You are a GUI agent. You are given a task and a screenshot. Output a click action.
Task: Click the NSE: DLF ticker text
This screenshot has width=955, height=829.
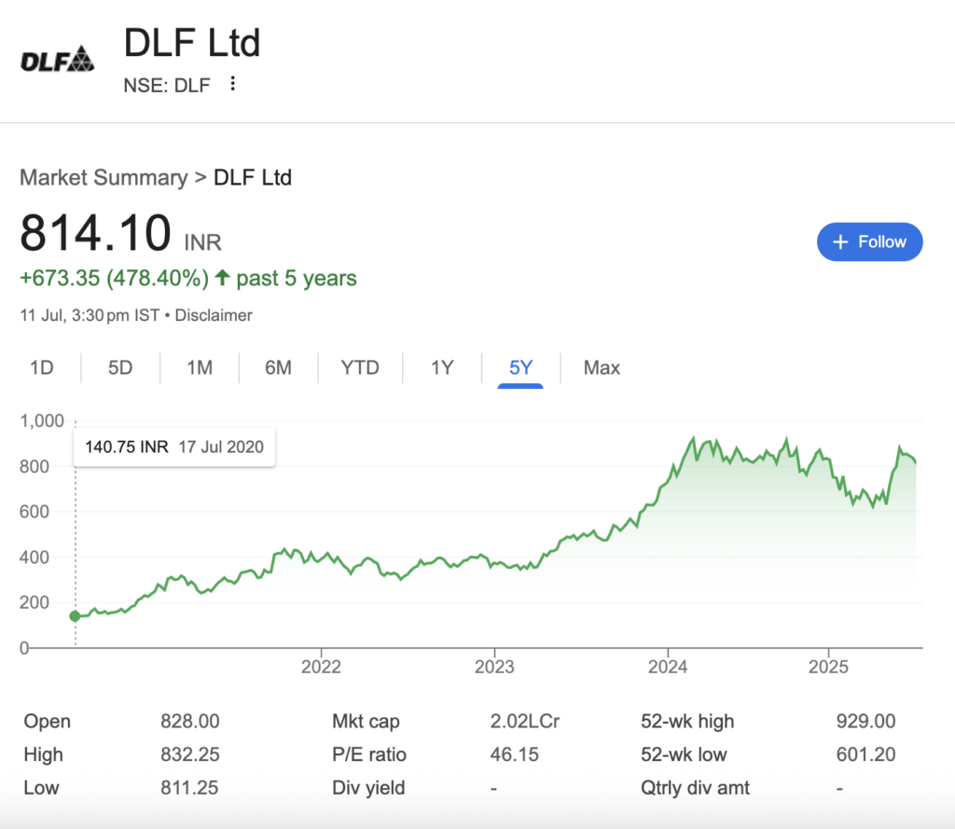tap(167, 85)
